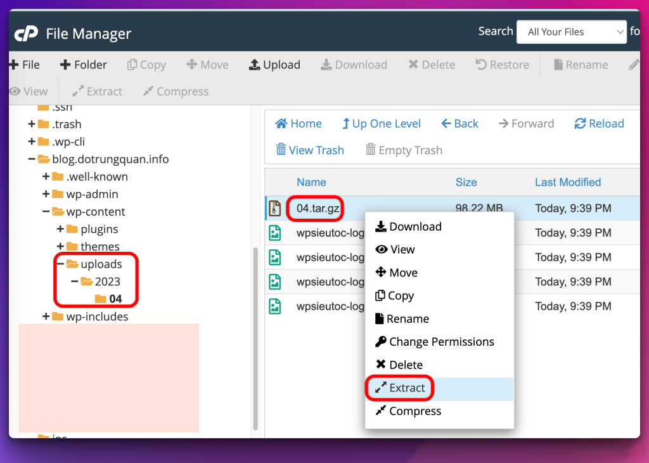This screenshot has height=463, width=649.
Task: Click the Empty Trash icon
Action: (404, 150)
